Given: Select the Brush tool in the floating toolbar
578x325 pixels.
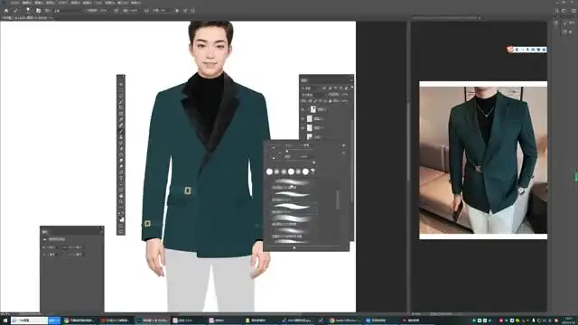Looking at the screenshot, I should (x=121, y=131).
